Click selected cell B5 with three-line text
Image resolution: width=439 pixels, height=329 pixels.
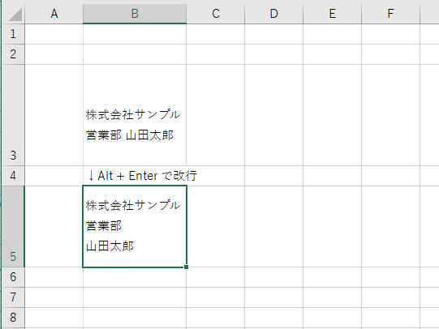tap(135, 226)
